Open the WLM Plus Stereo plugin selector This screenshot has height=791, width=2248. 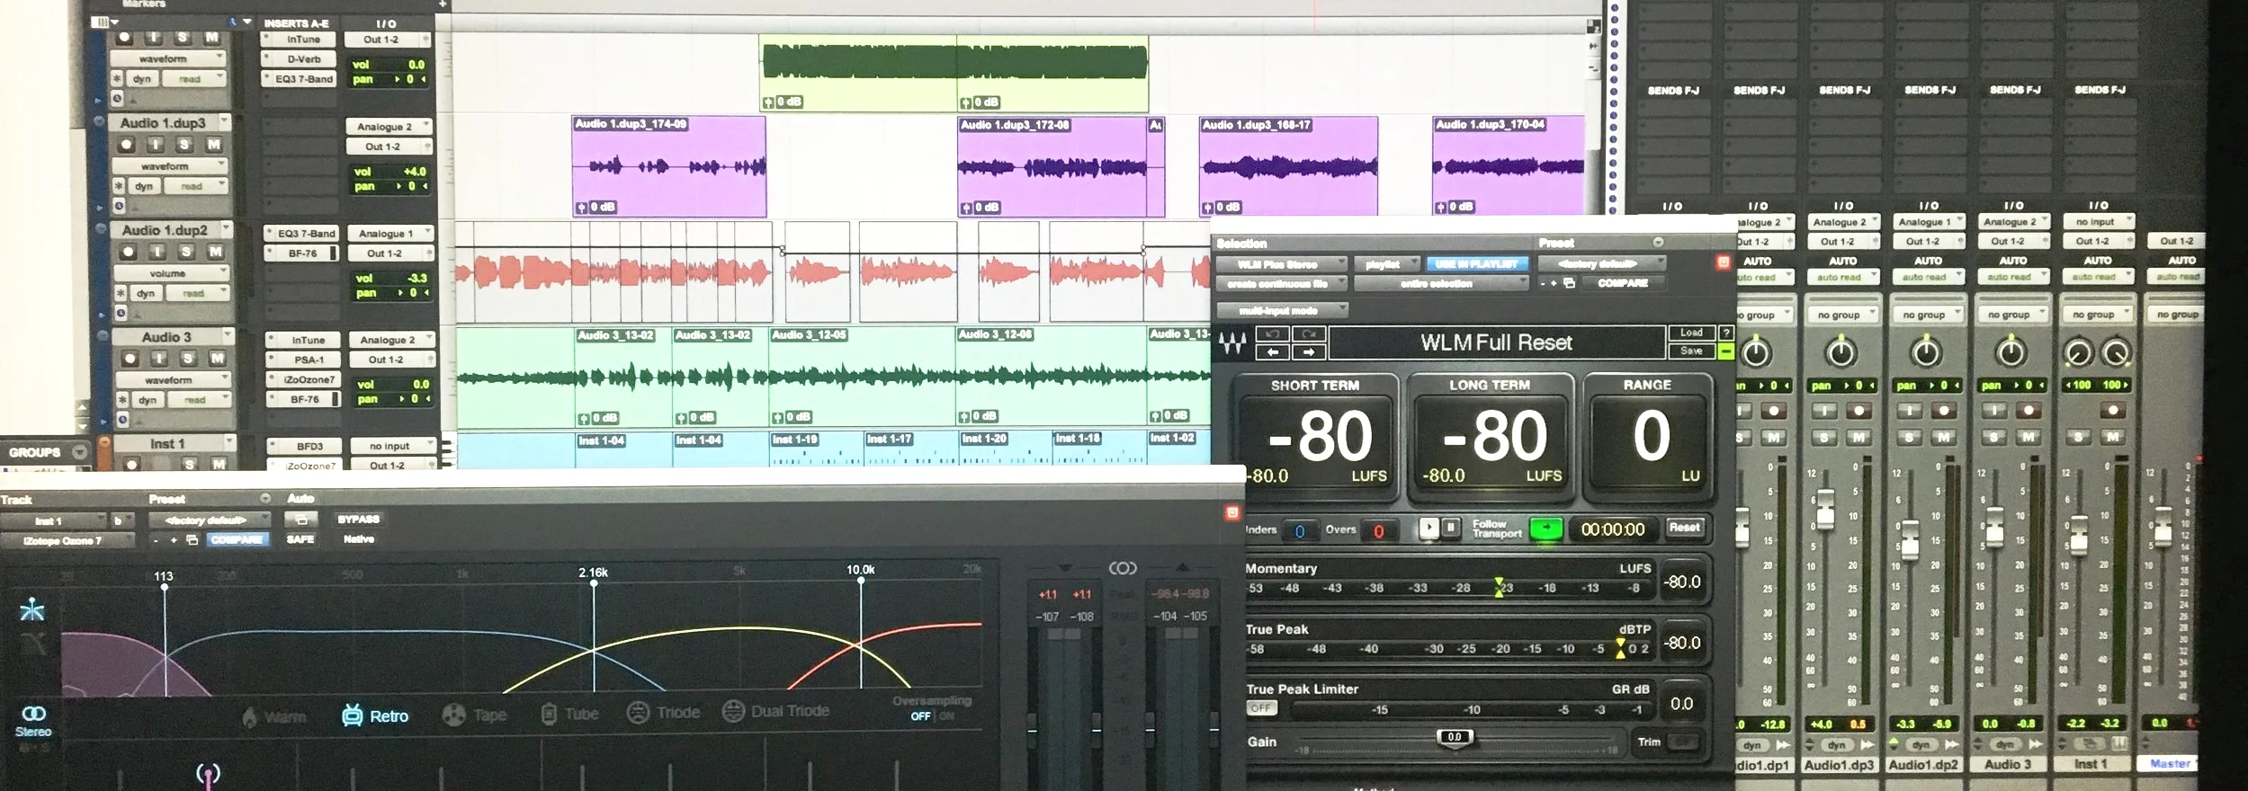point(1281,264)
